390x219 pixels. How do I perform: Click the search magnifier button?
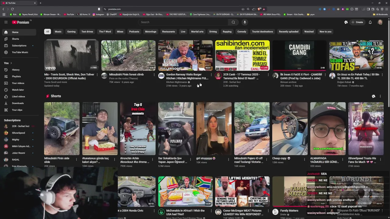point(233,22)
